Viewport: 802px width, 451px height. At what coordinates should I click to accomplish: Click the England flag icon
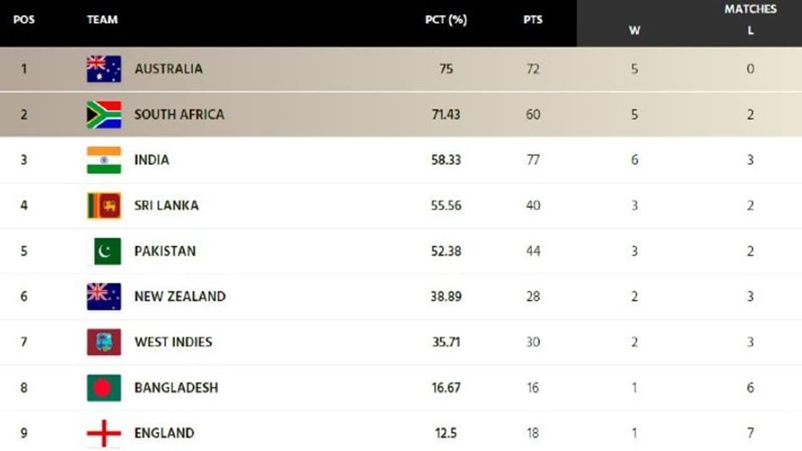(103, 433)
